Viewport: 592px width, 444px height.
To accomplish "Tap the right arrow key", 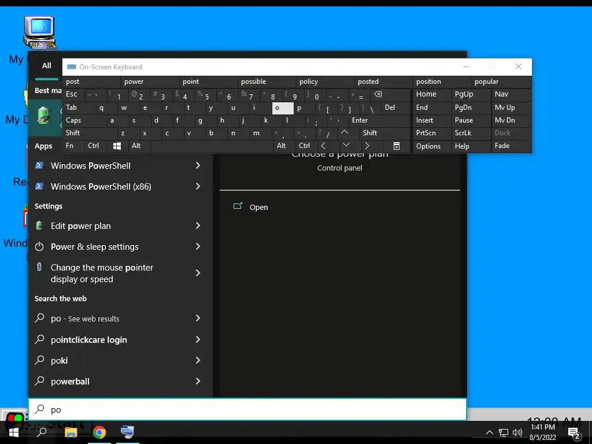I will click(x=367, y=146).
